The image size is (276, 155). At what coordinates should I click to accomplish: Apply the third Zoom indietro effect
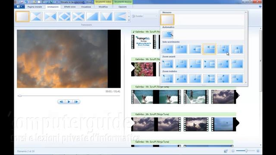tap(195, 78)
